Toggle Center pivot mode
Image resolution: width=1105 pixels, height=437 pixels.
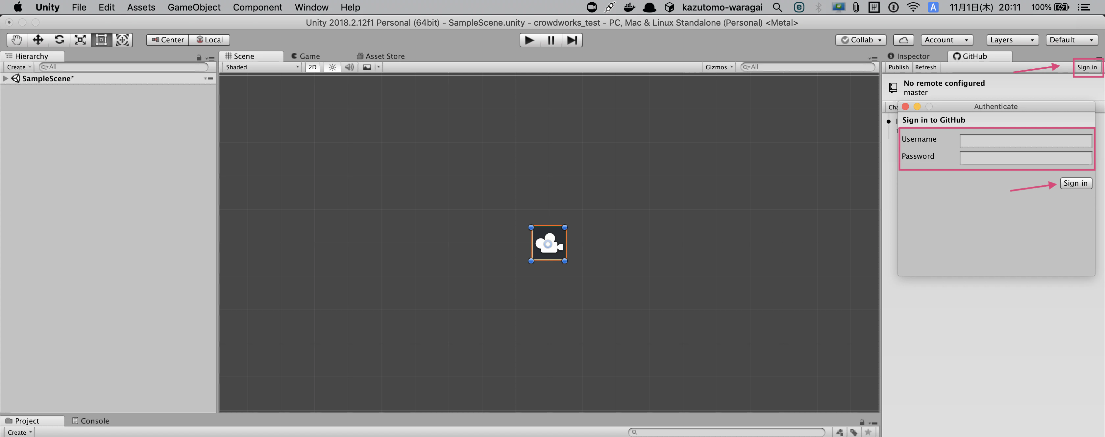pos(168,40)
